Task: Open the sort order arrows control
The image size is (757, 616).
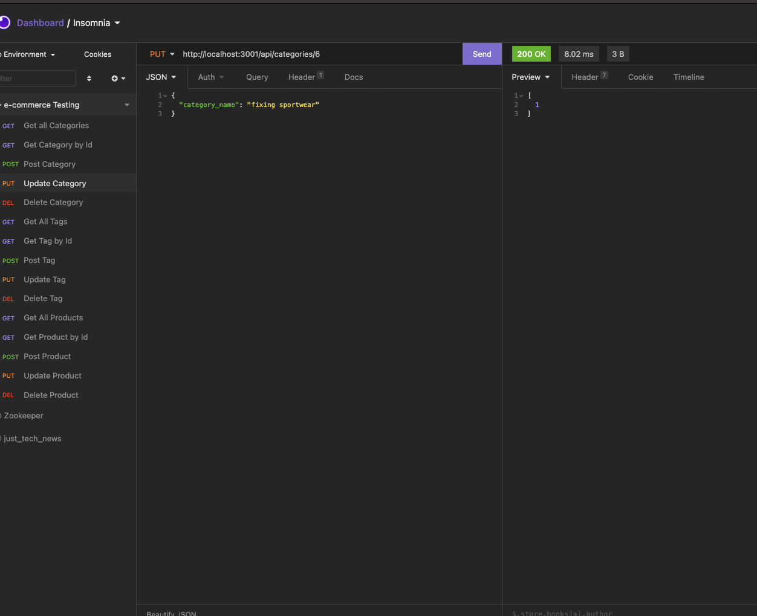Action: (x=89, y=79)
